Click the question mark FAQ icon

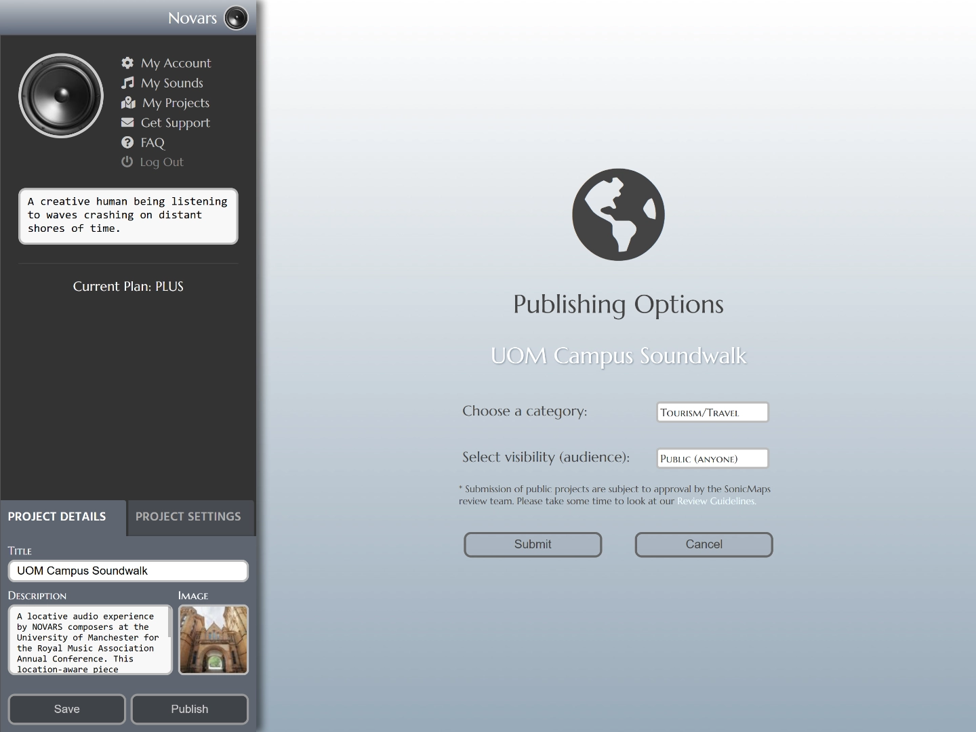[x=127, y=142]
